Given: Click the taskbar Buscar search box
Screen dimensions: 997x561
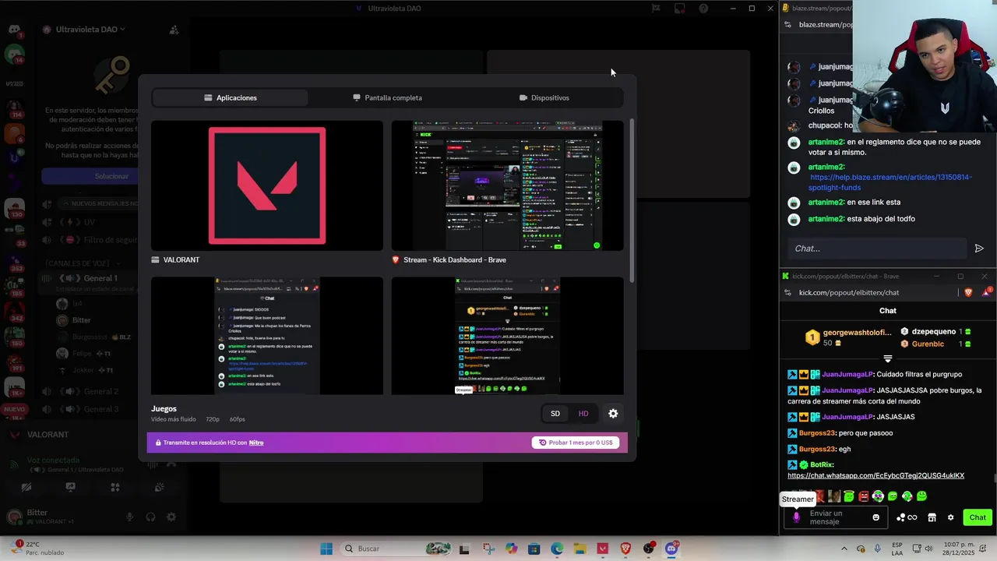Looking at the screenshot, I should coord(397,549).
